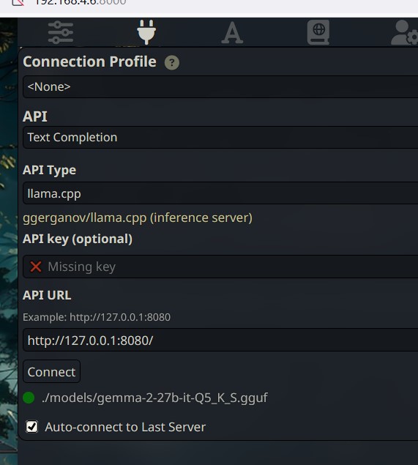Click the browser site security icon
418x465 pixels.
[x=18, y=3]
